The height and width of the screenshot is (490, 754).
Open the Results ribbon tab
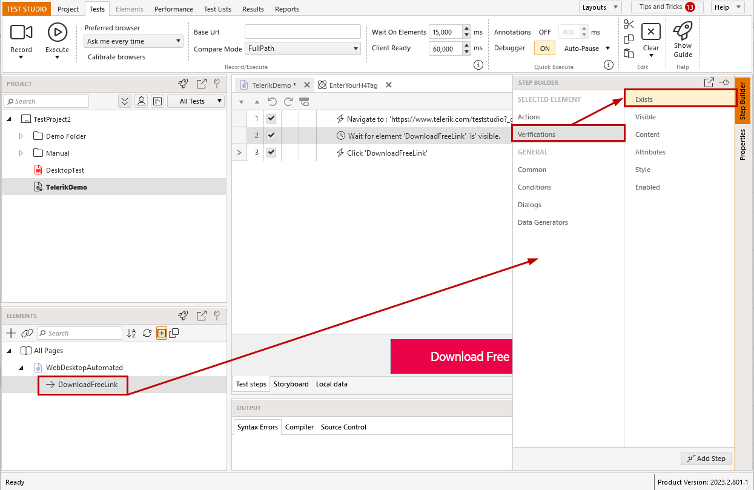point(253,9)
